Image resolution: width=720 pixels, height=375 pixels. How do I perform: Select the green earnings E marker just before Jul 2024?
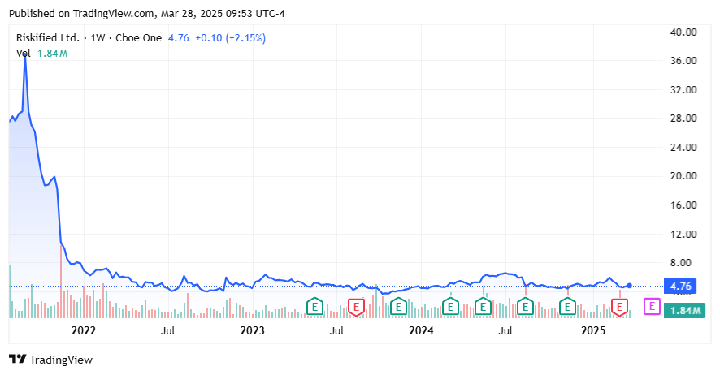point(483,306)
